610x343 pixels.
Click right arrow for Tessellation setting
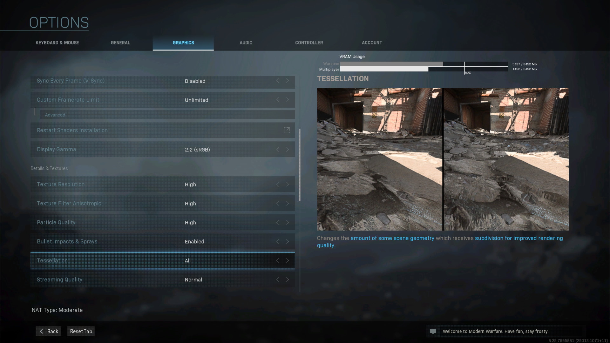[x=288, y=260]
